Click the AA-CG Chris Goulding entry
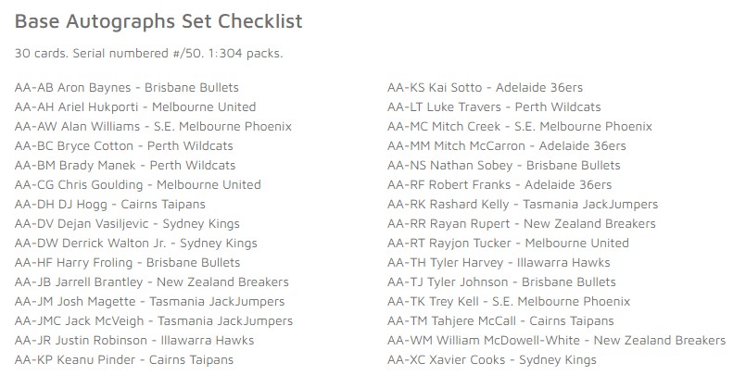The width and height of the screenshot is (746, 388). point(137,185)
